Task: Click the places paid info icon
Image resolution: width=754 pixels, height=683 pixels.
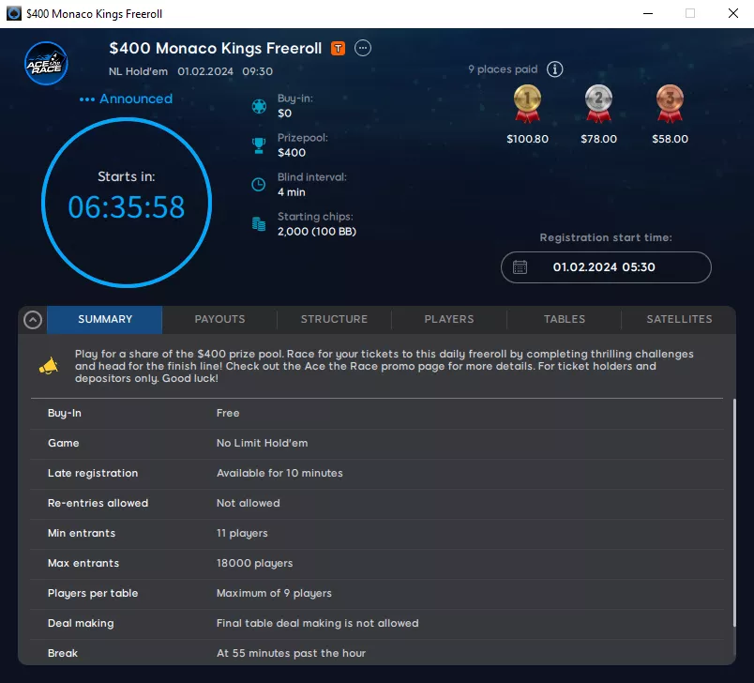Action: tap(554, 69)
